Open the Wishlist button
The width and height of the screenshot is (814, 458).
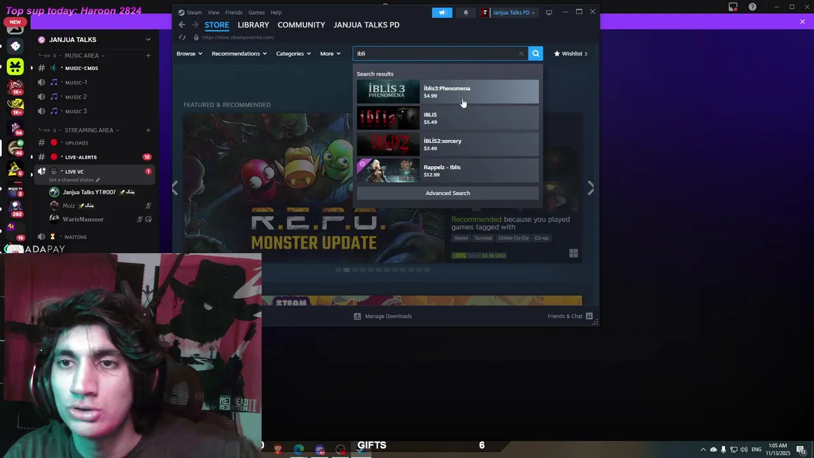(x=570, y=53)
